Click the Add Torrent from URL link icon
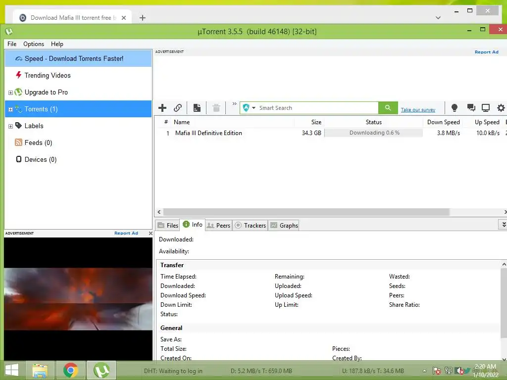 (x=178, y=108)
